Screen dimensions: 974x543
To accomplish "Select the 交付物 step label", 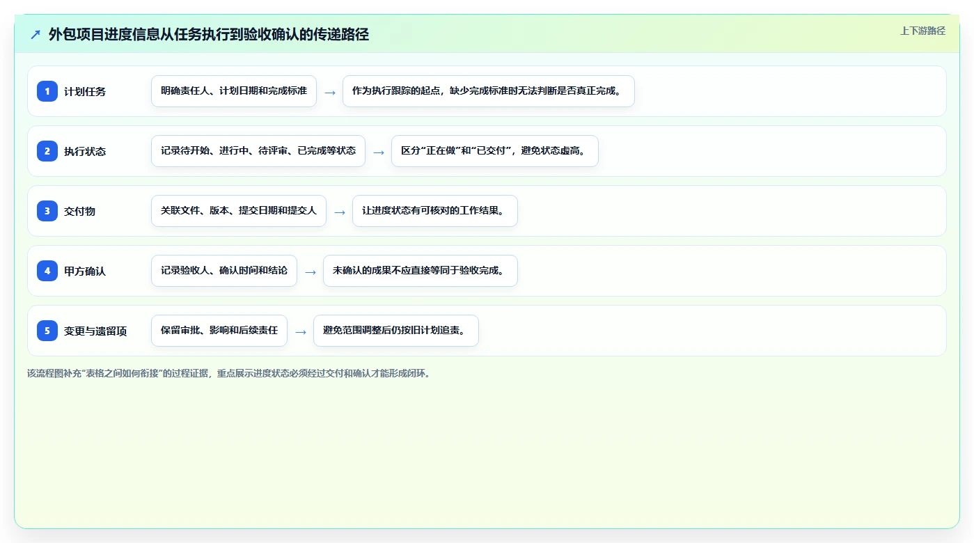I will tap(80, 211).
